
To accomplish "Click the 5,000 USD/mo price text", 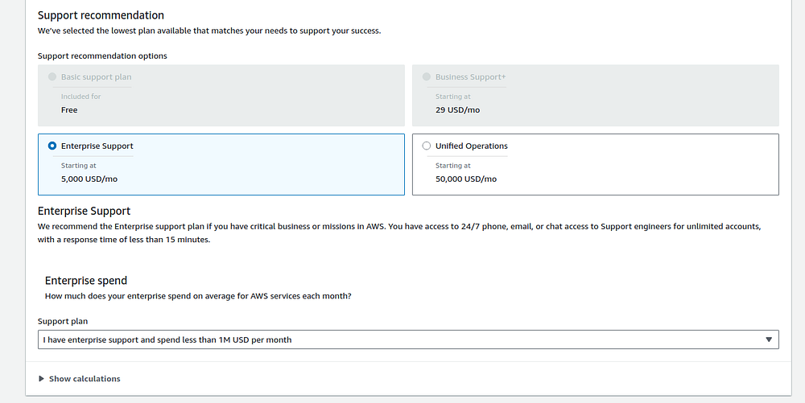I will [x=89, y=179].
